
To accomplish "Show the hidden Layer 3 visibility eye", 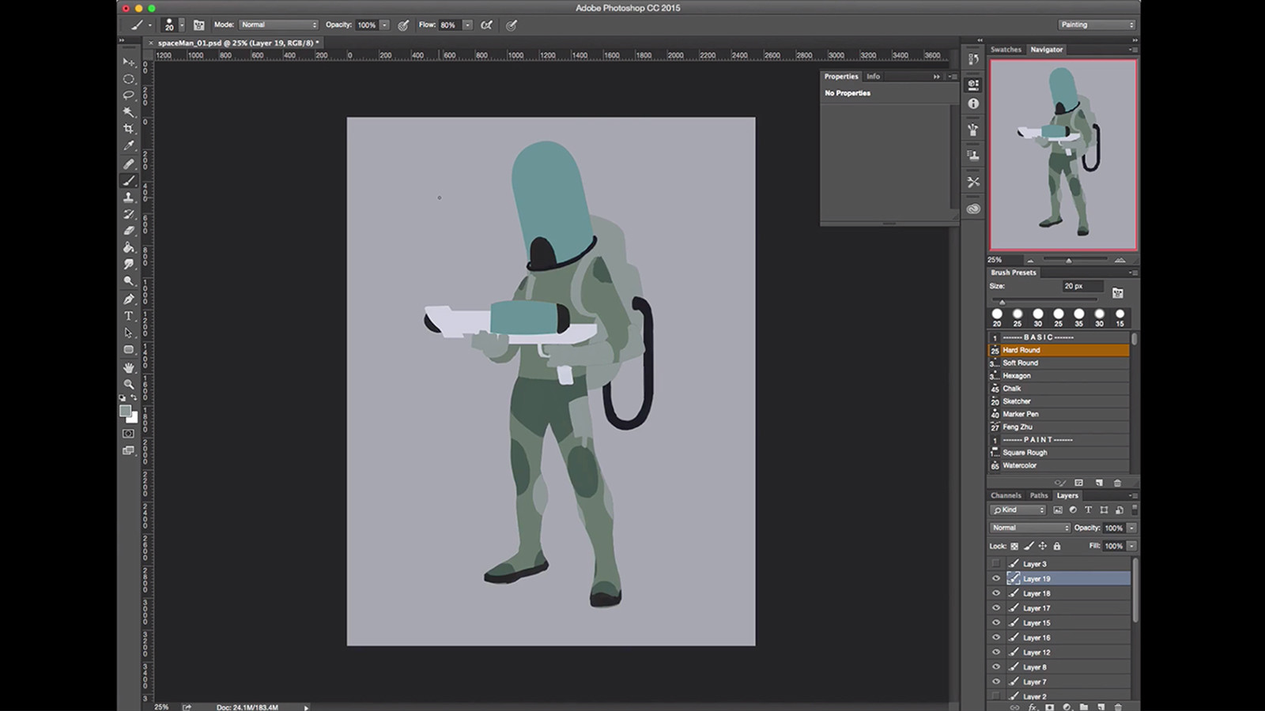I will [x=996, y=563].
